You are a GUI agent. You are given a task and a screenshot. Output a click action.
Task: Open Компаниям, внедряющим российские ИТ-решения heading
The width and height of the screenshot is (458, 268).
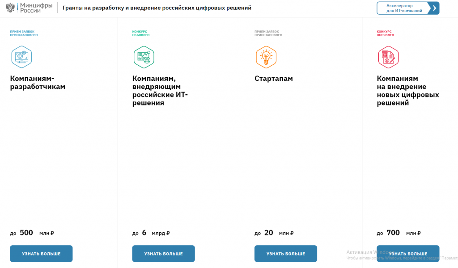[160, 91]
